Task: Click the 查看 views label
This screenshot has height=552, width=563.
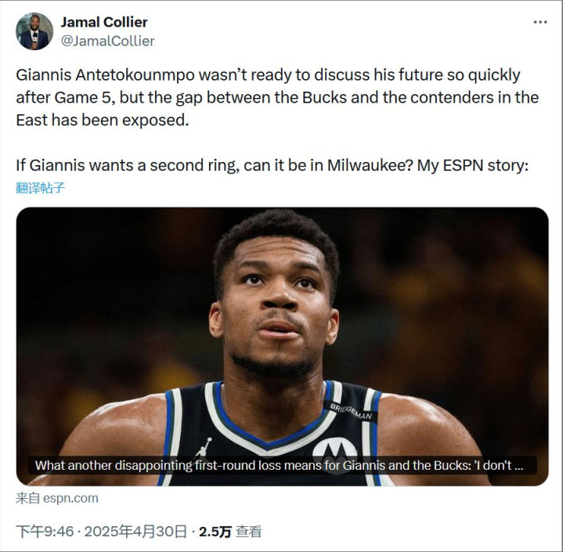Action: coord(248,532)
